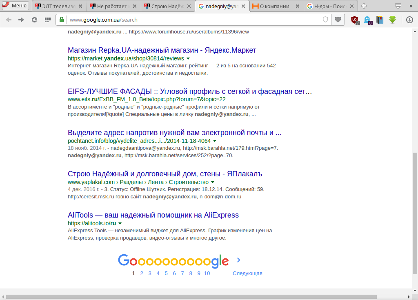Add page to bookmarks with heart icon
418x300 pixels.
point(338,20)
